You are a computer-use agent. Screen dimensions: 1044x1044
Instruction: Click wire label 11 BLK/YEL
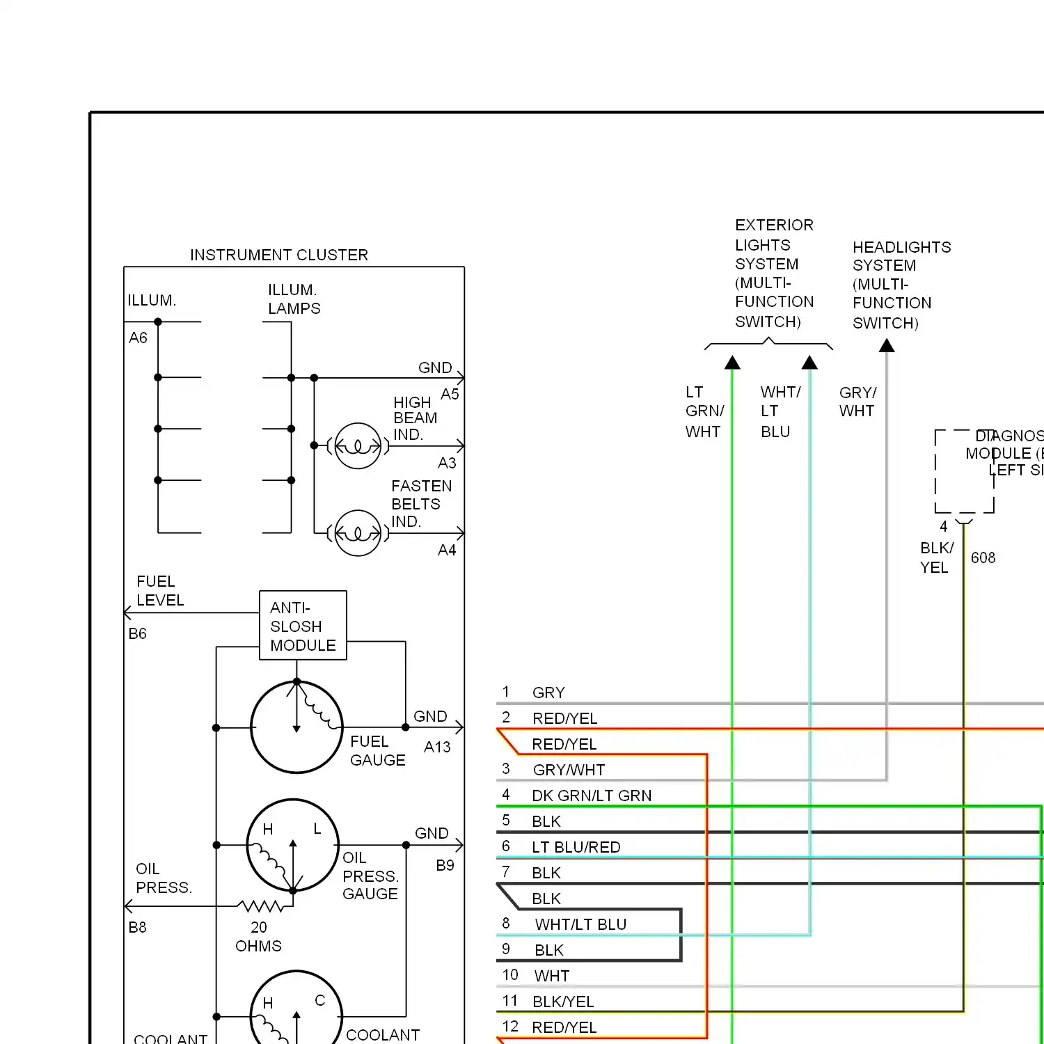pos(548,1002)
